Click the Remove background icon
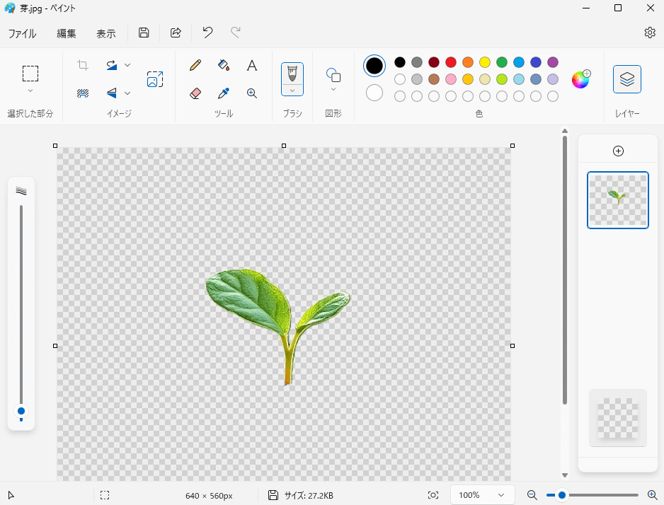Image resolution: width=664 pixels, height=505 pixels. [x=83, y=93]
